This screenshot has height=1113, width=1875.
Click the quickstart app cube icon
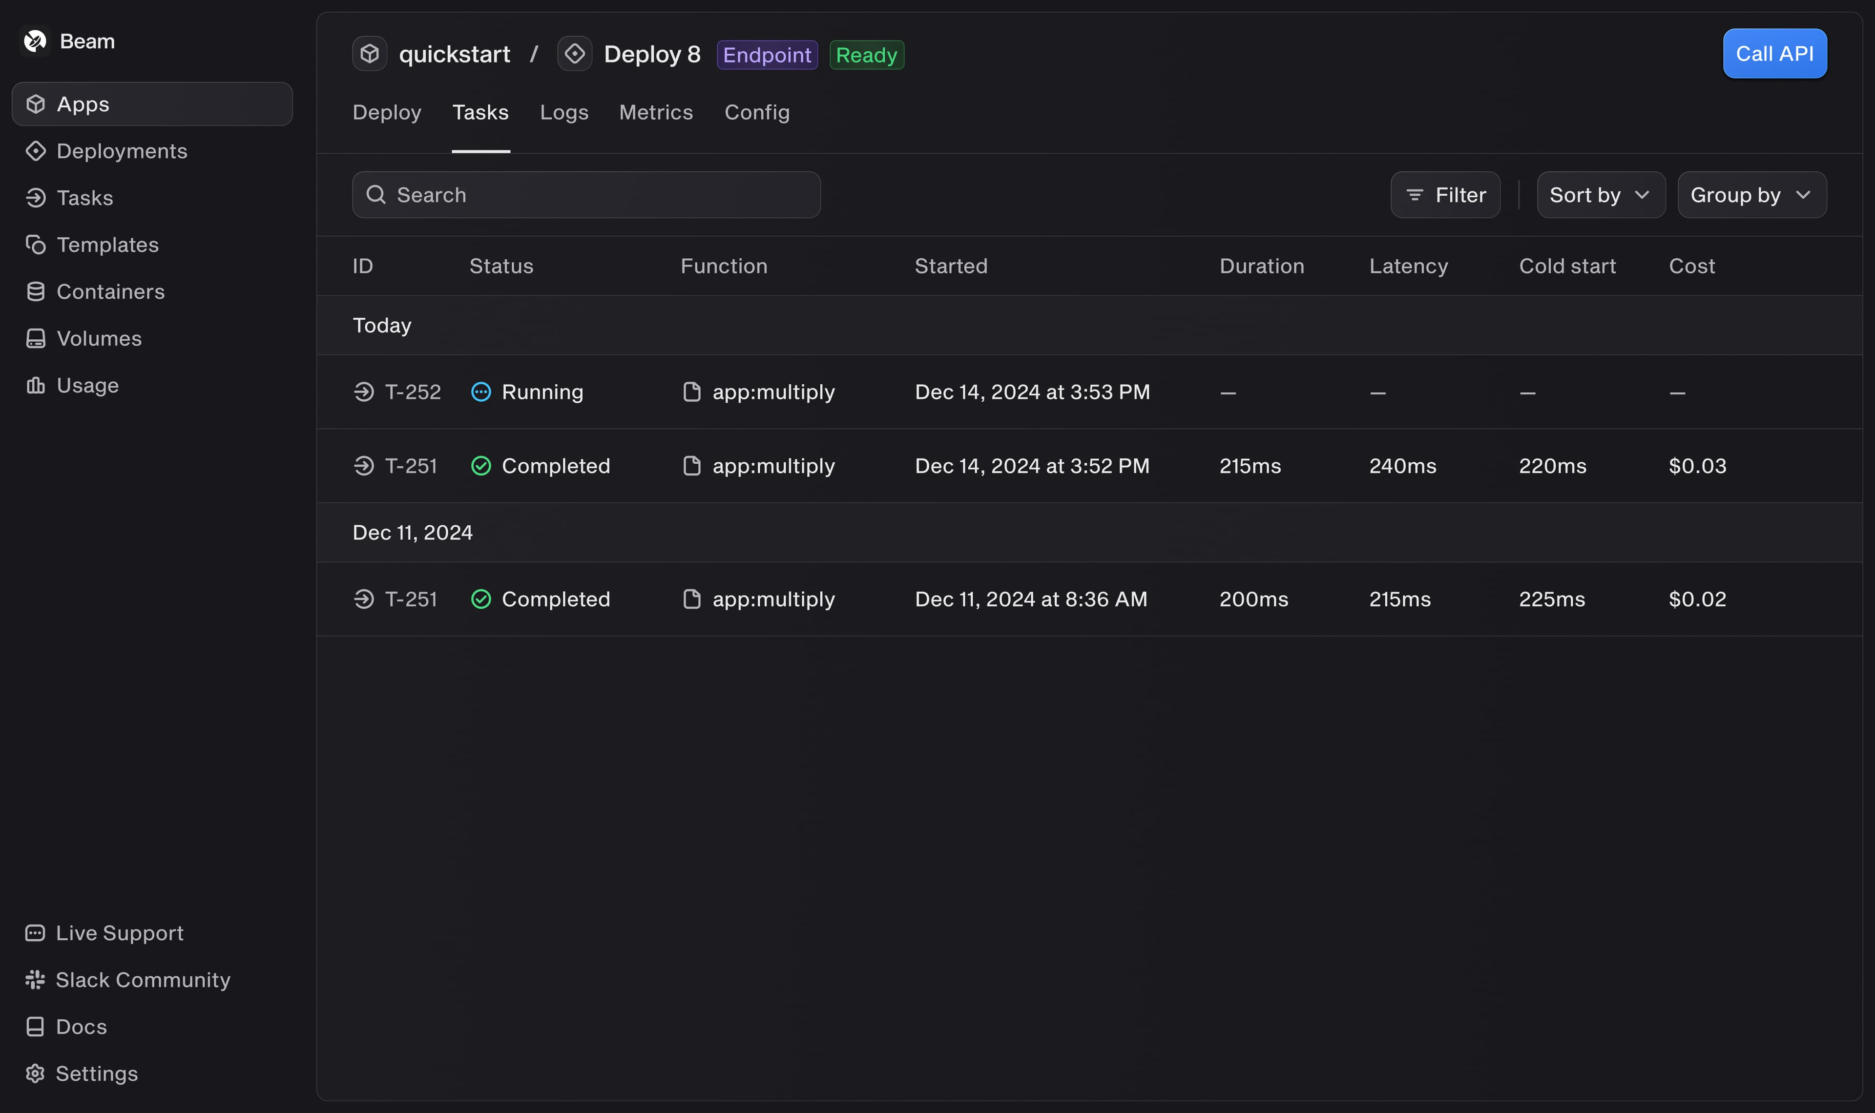coord(369,54)
